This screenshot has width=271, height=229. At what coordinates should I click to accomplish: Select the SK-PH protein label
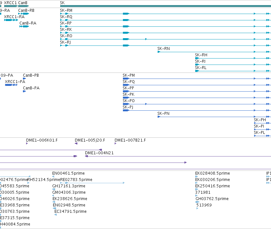(260, 120)
